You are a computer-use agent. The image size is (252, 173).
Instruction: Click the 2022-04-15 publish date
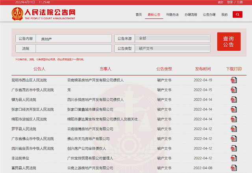pyautogui.click(x=203, y=90)
